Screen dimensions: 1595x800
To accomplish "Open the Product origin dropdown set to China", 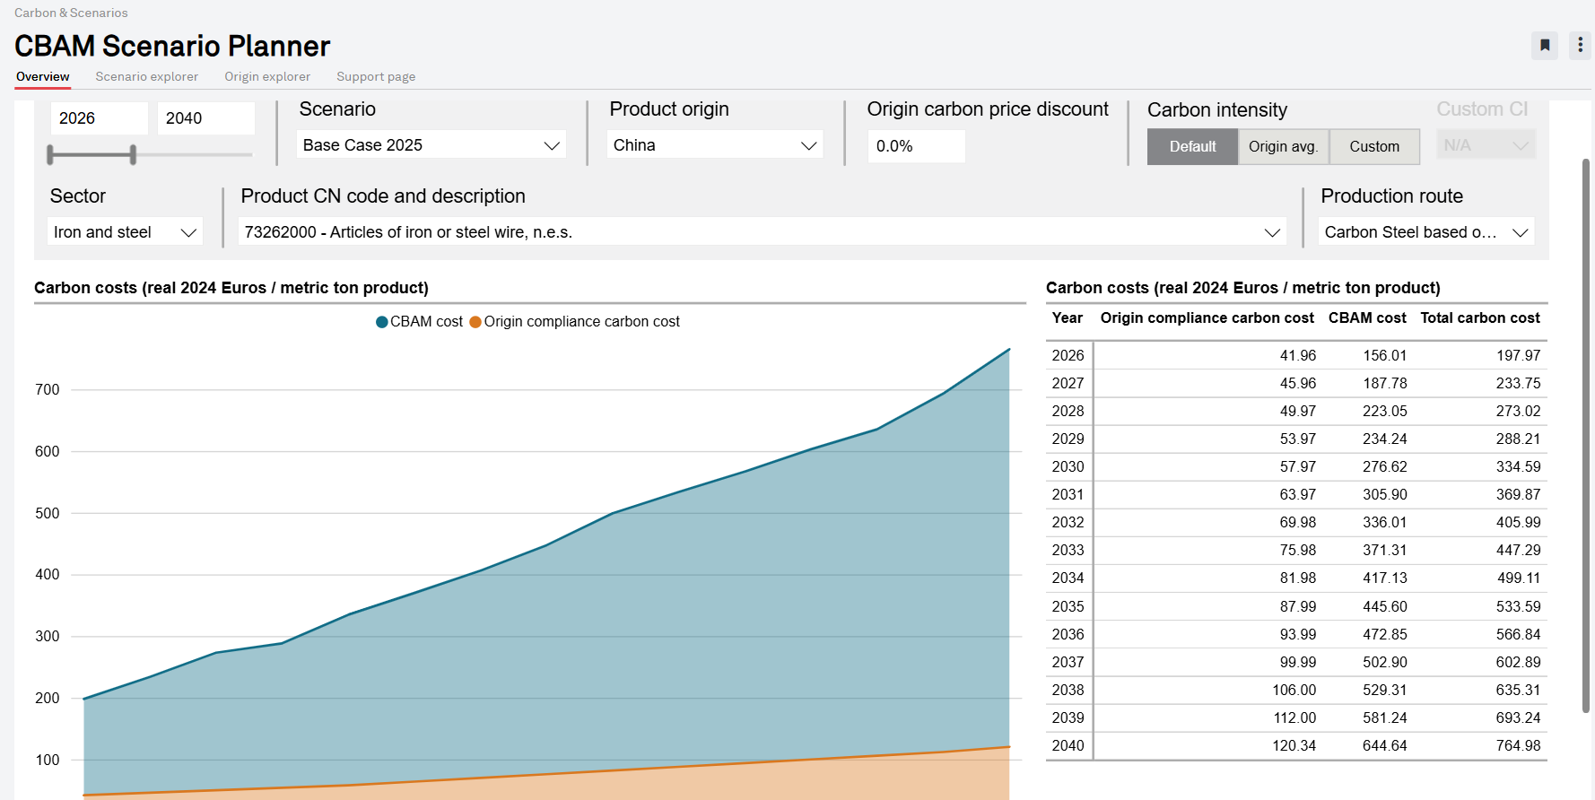I will point(714,145).
